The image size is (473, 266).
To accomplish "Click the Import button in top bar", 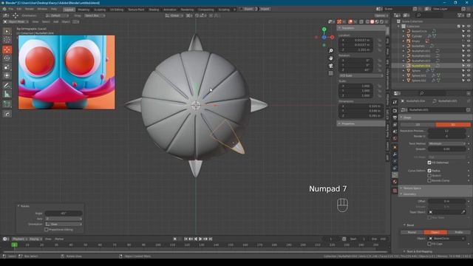I will [265, 9].
